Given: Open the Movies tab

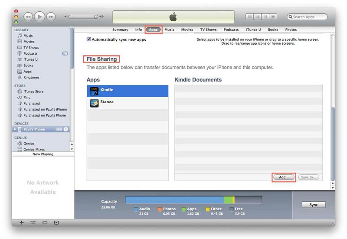Looking at the screenshot, I should [x=187, y=29].
